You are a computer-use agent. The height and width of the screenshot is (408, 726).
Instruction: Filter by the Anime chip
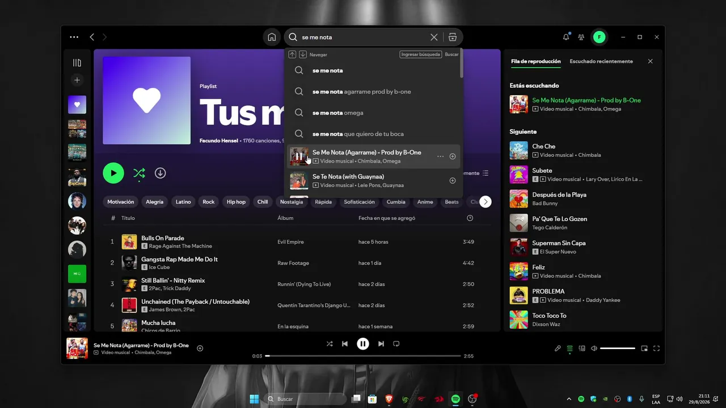coord(425,202)
